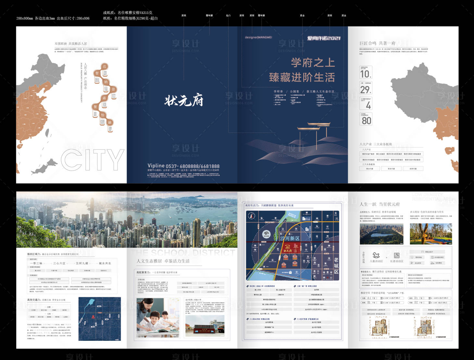474x360 pixels.
Task: Click the chess board 长者活动区 icon
Action: click(396, 255)
